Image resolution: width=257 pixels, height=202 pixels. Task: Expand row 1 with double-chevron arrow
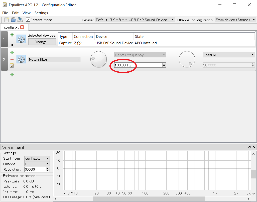tap(12, 45)
